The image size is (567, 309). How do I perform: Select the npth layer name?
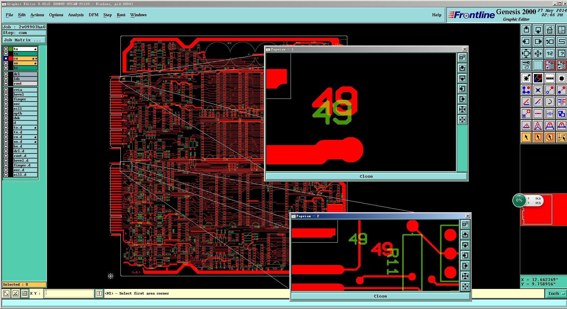[25, 113]
